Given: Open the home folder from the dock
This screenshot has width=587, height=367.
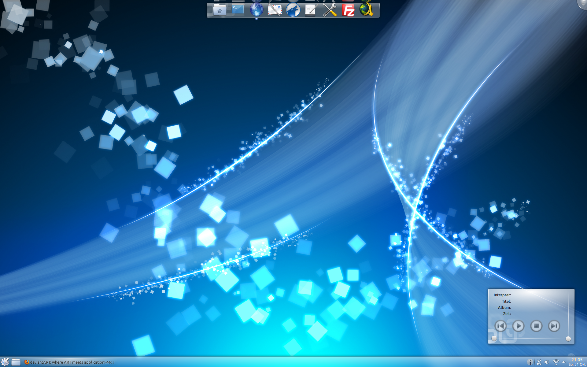Looking at the screenshot, I should 220,10.
